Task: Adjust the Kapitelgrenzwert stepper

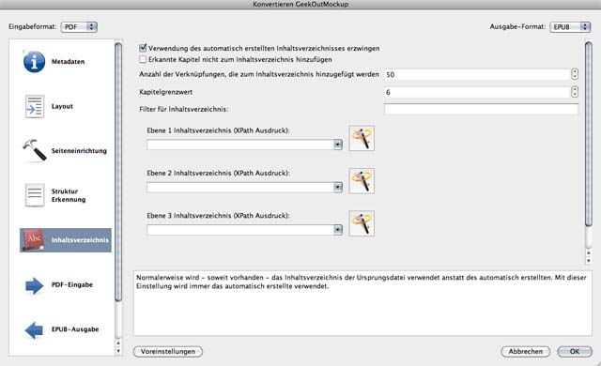Action: [574, 92]
